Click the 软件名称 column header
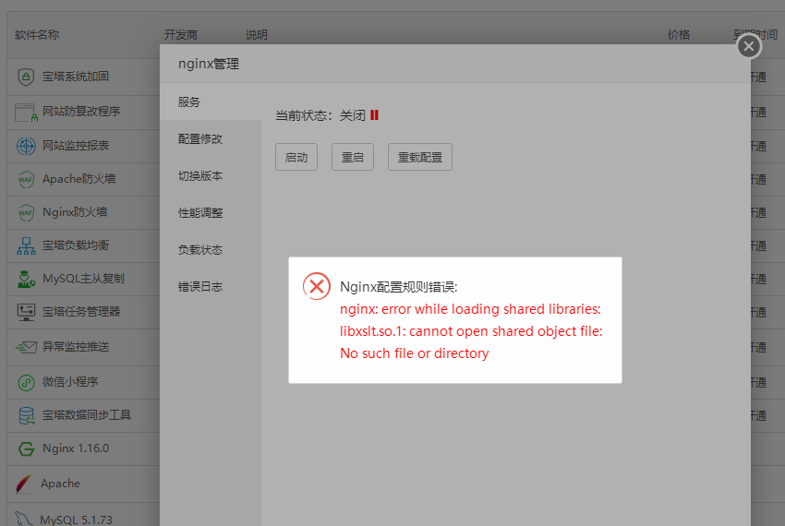Screen dimensions: 785x526 point(37,34)
